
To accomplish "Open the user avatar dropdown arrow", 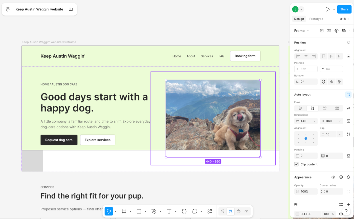I will pos(301,9).
